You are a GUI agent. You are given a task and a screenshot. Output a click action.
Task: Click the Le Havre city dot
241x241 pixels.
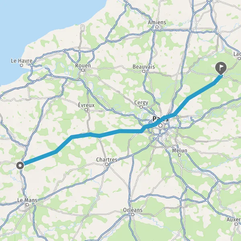(22, 65)
